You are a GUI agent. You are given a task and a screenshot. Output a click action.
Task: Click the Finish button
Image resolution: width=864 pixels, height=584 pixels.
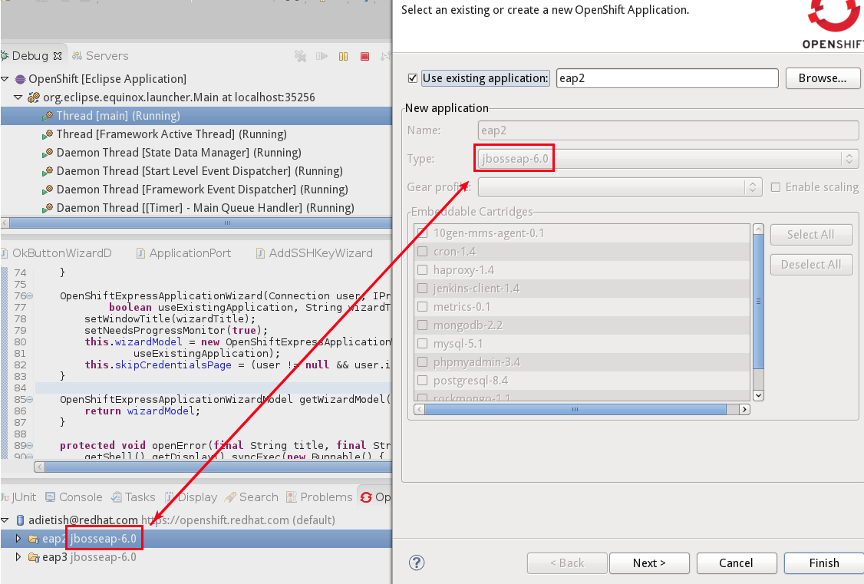point(824,563)
